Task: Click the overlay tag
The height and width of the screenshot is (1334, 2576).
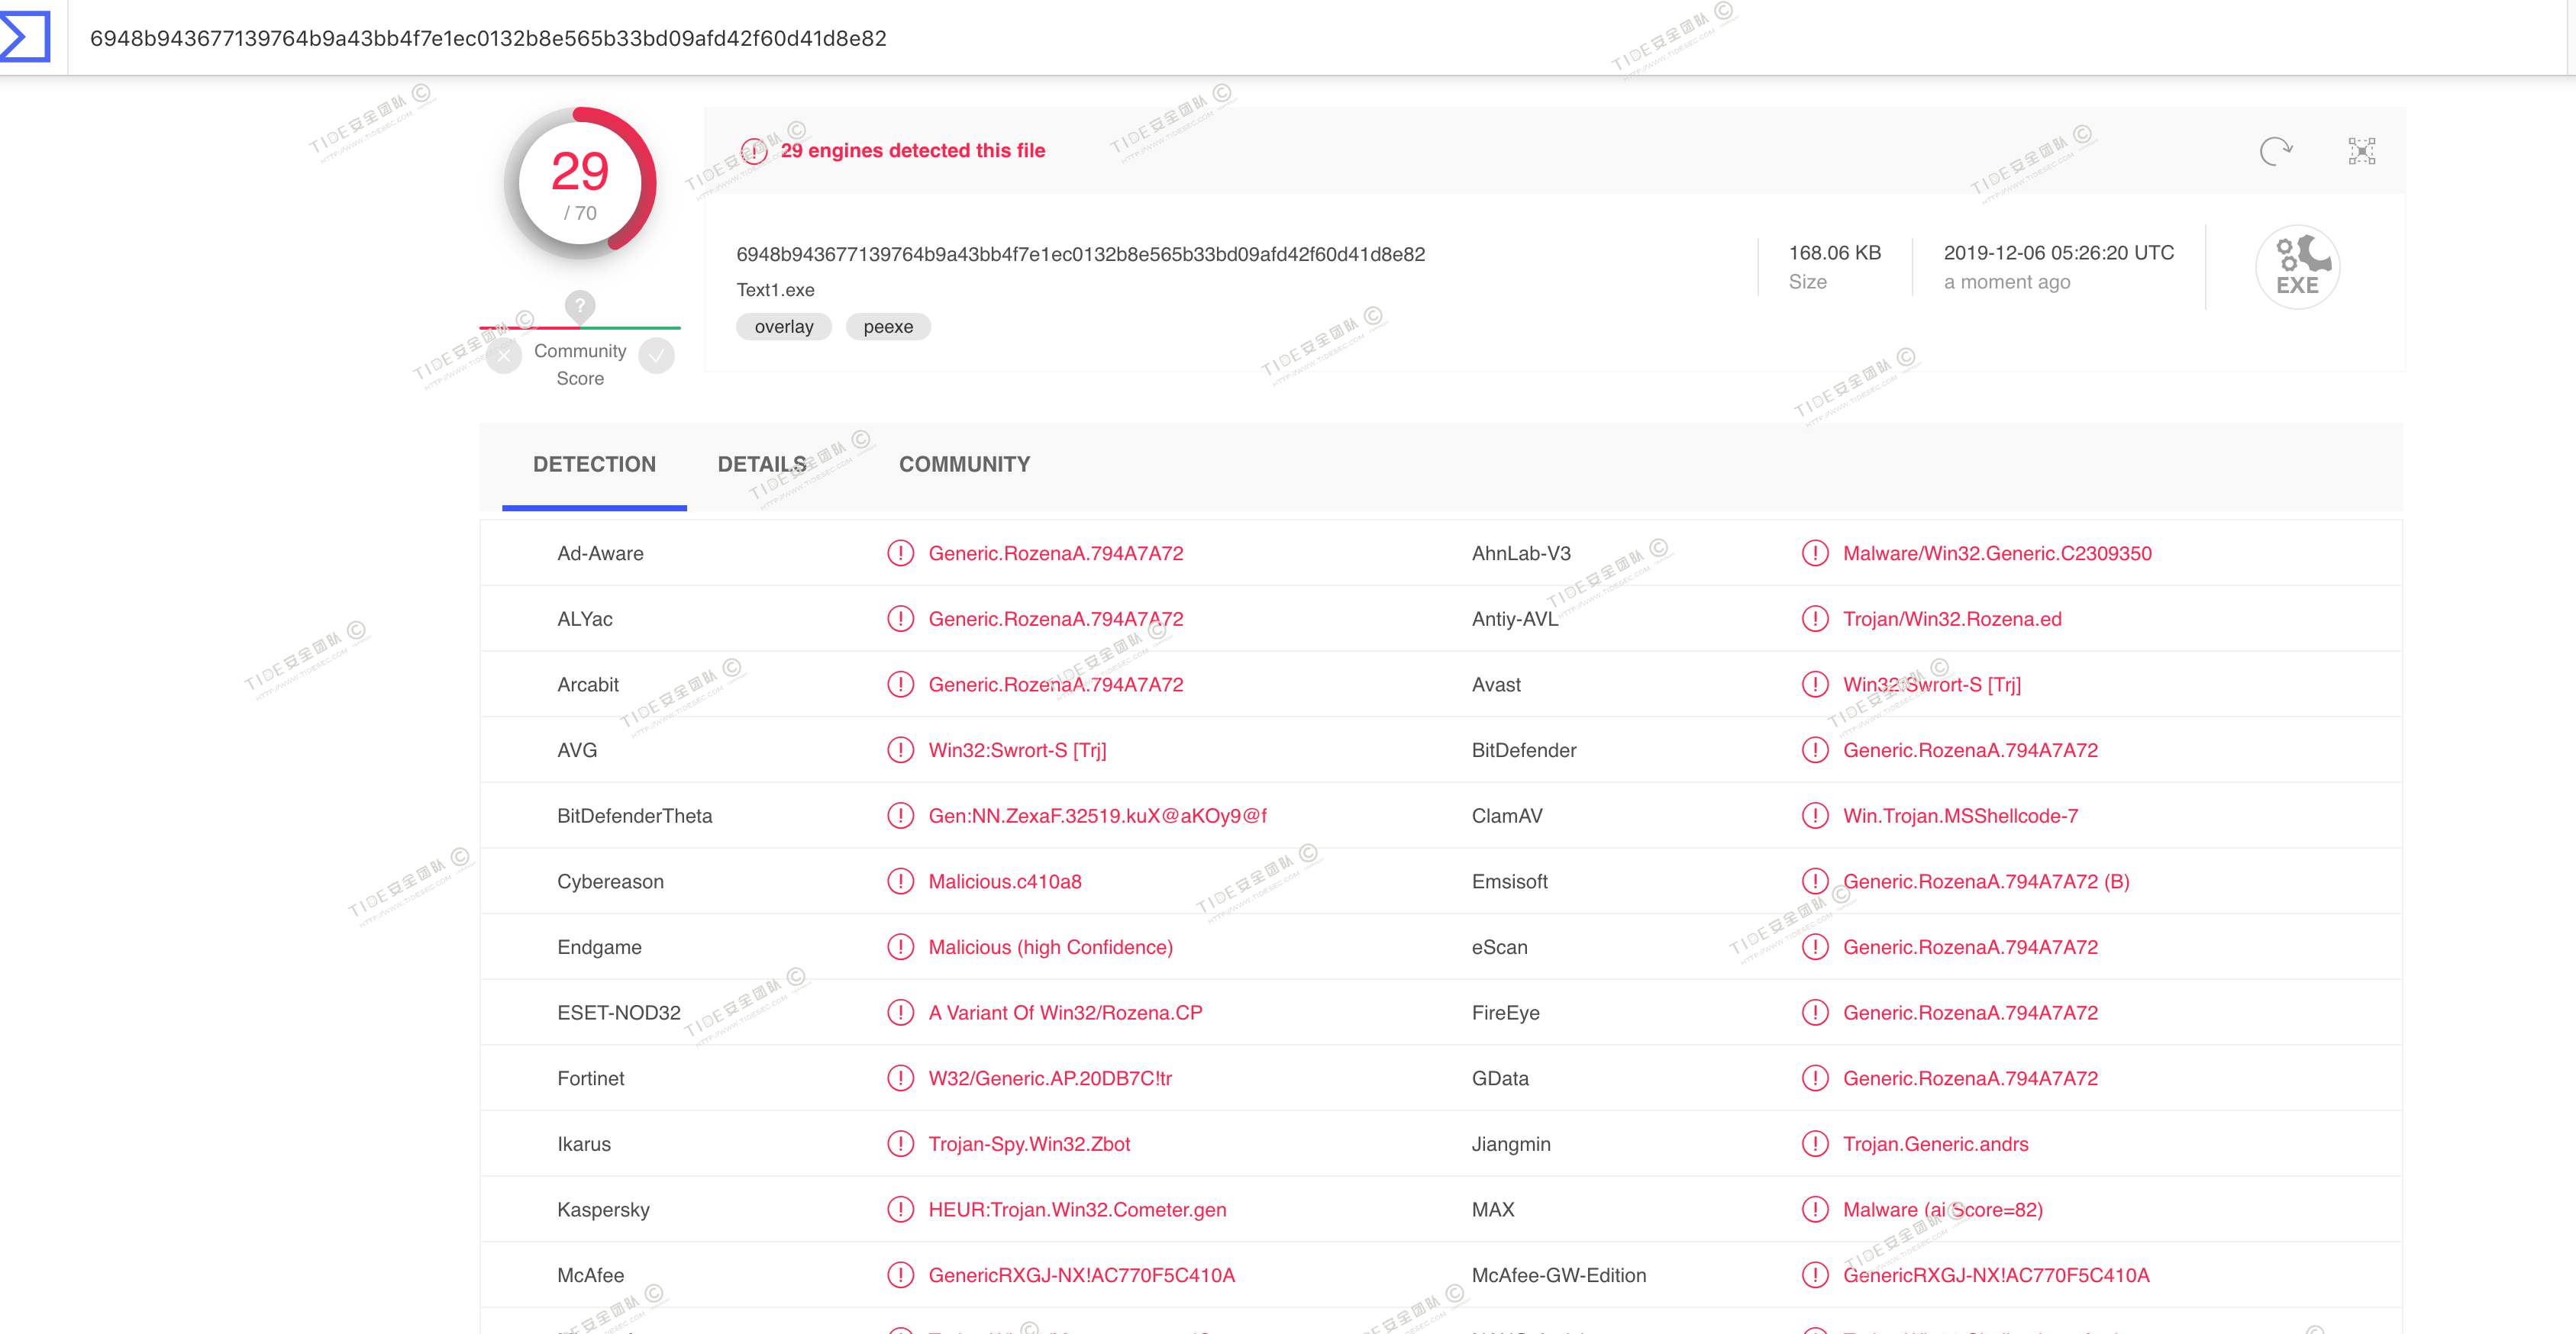Action: 783,327
